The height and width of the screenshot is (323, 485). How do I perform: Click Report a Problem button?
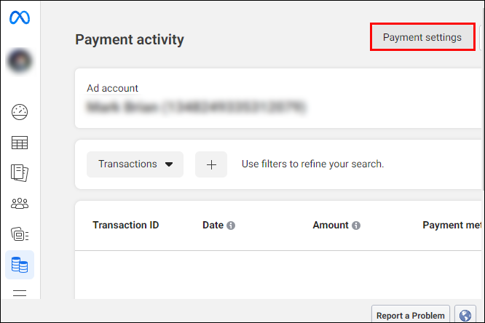pyautogui.click(x=411, y=315)
